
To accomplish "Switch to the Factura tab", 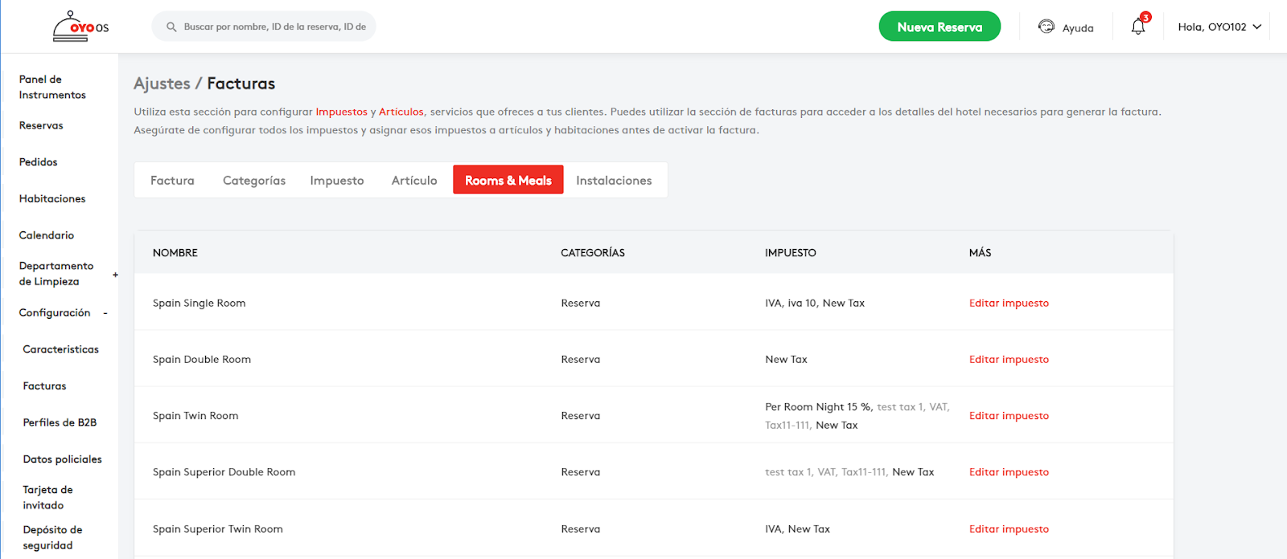I will [x=172, y=181].
